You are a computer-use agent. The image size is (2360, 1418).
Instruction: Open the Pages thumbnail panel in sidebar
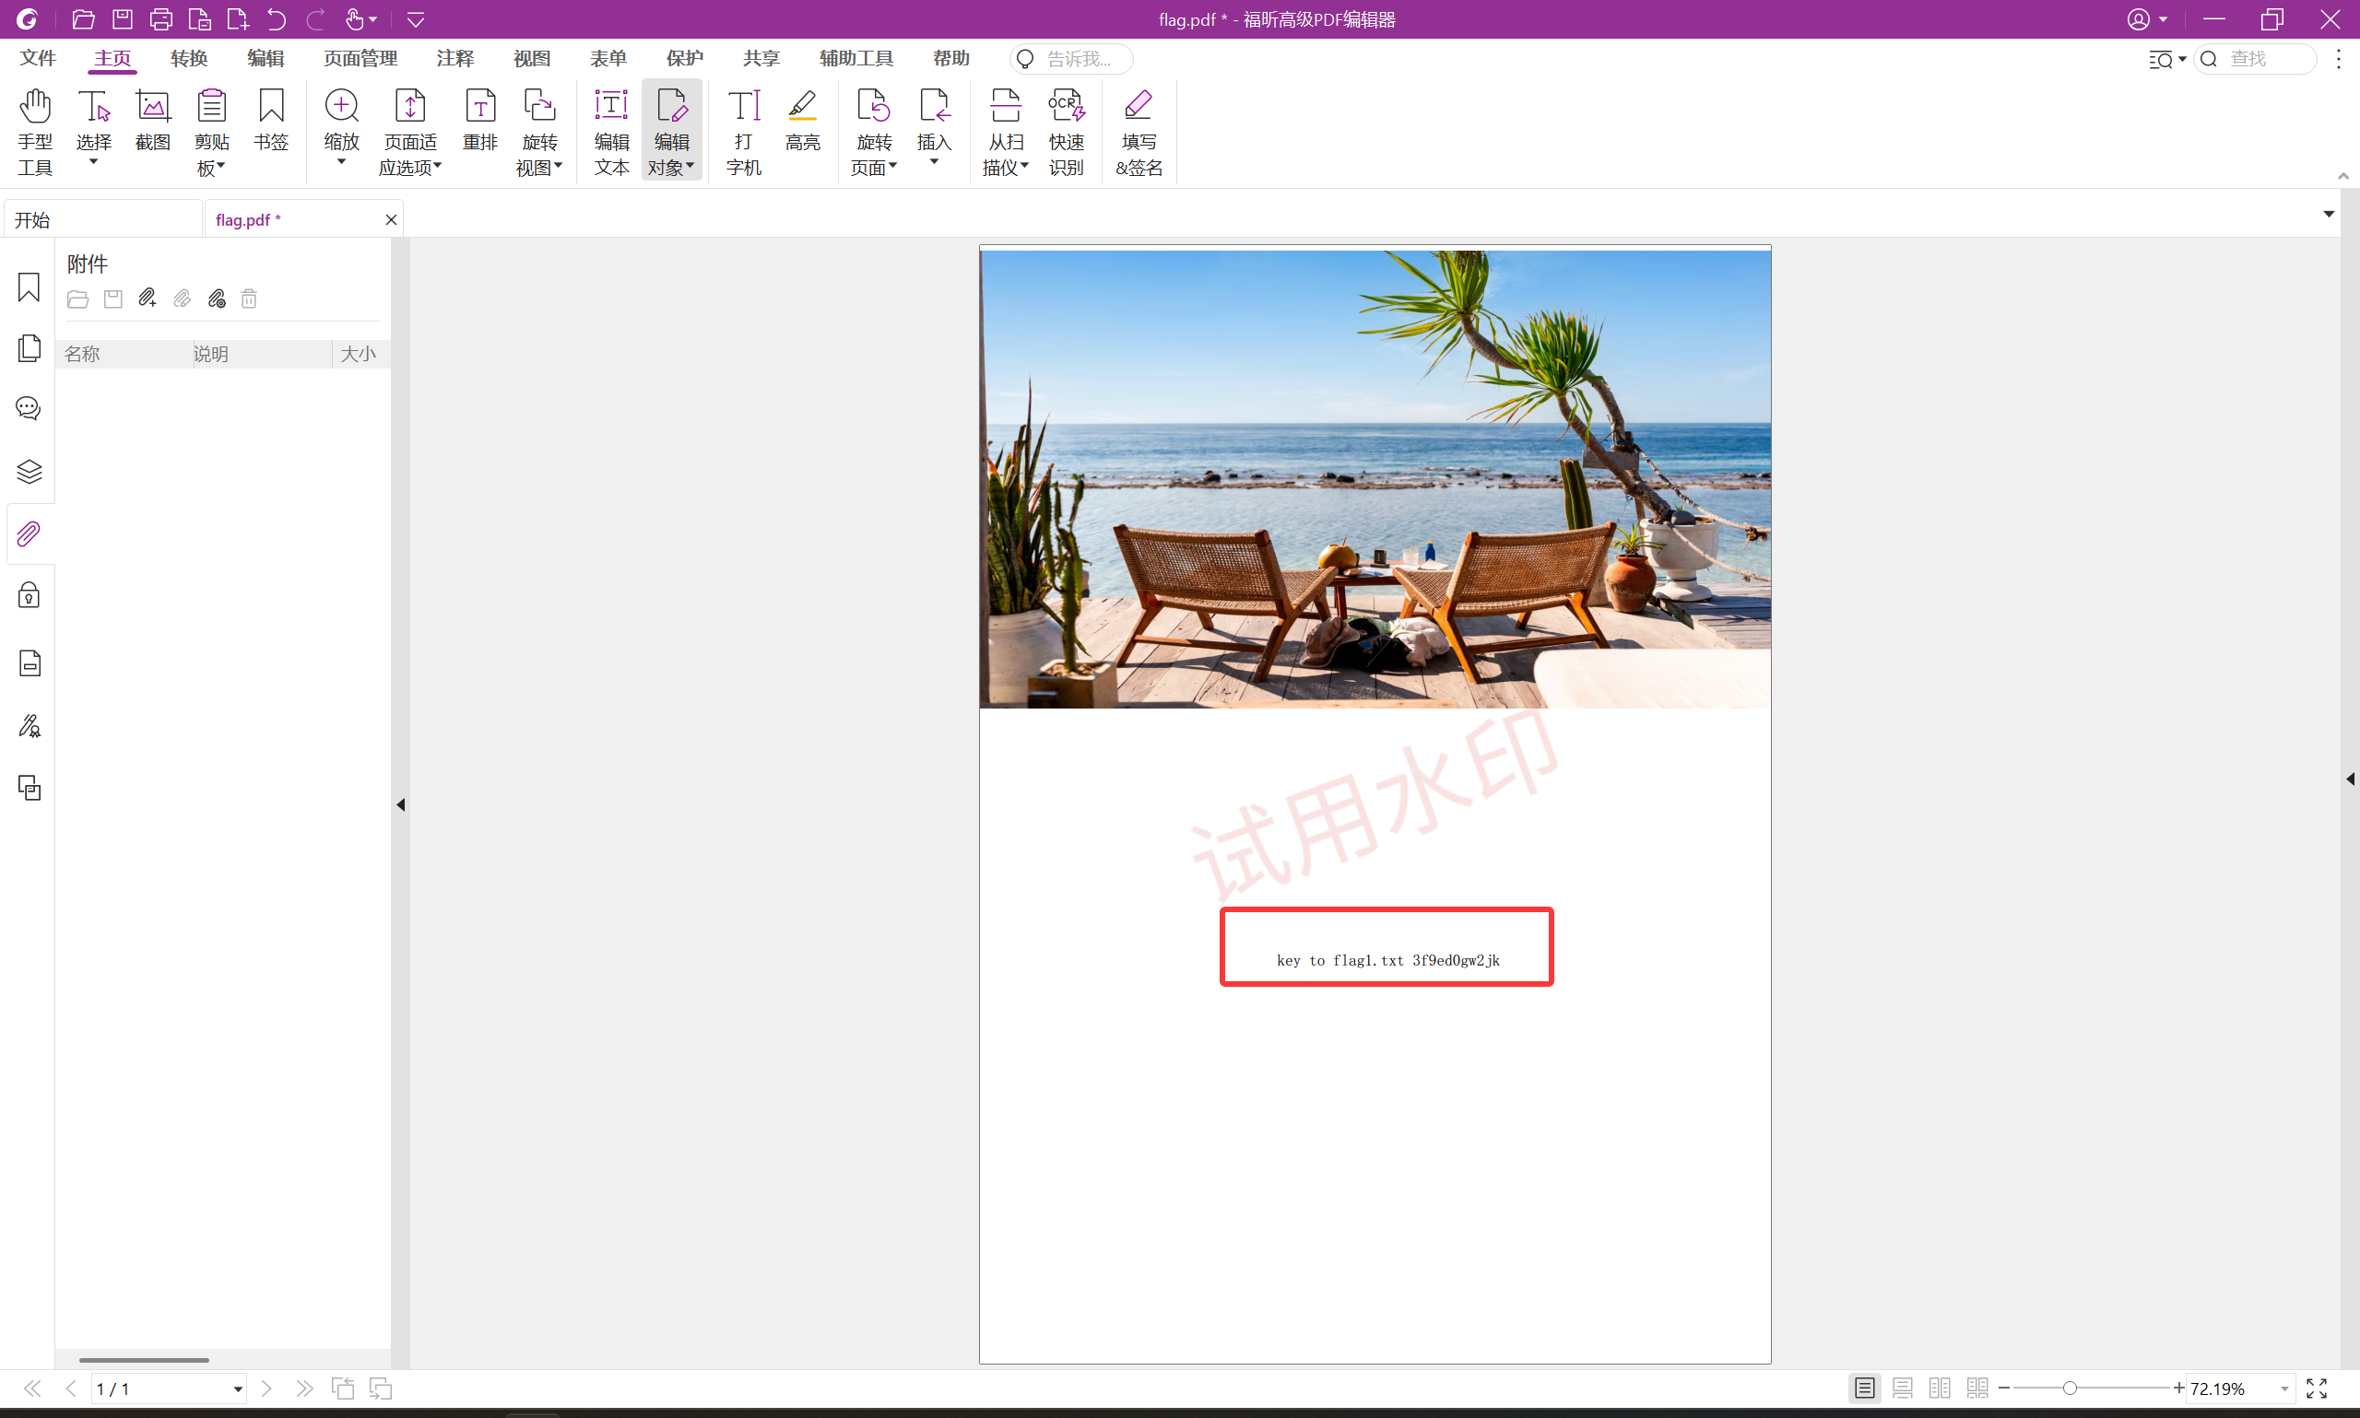click(29, 347)
